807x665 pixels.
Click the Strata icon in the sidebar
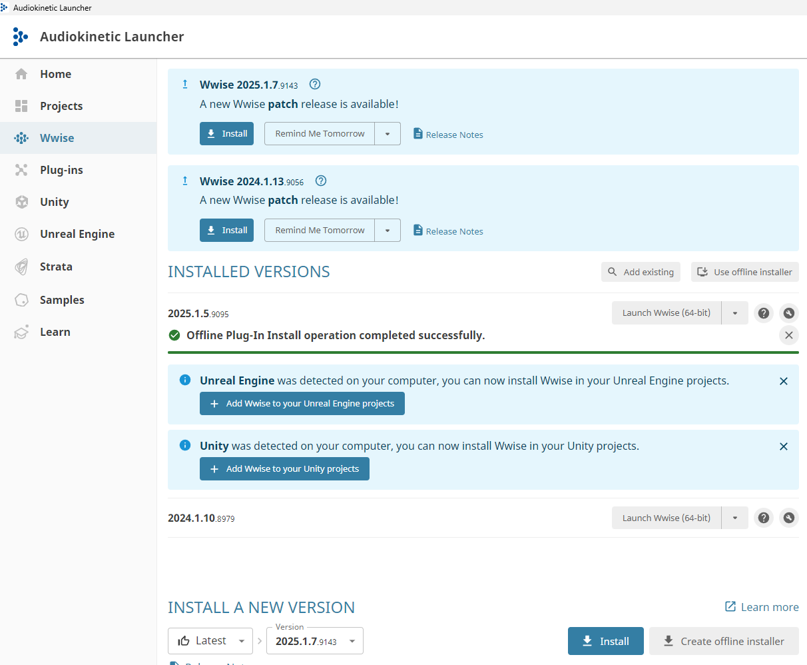[x=21, y=267]
